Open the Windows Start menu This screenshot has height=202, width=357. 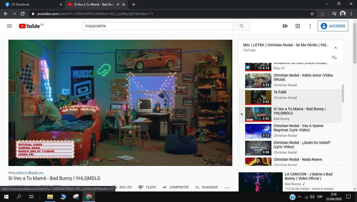coord(6,197)
